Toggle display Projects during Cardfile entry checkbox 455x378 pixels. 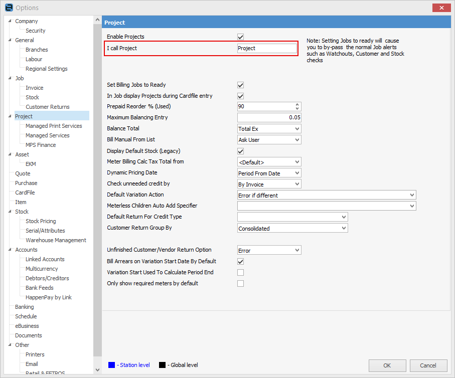[x=241, y=96]
